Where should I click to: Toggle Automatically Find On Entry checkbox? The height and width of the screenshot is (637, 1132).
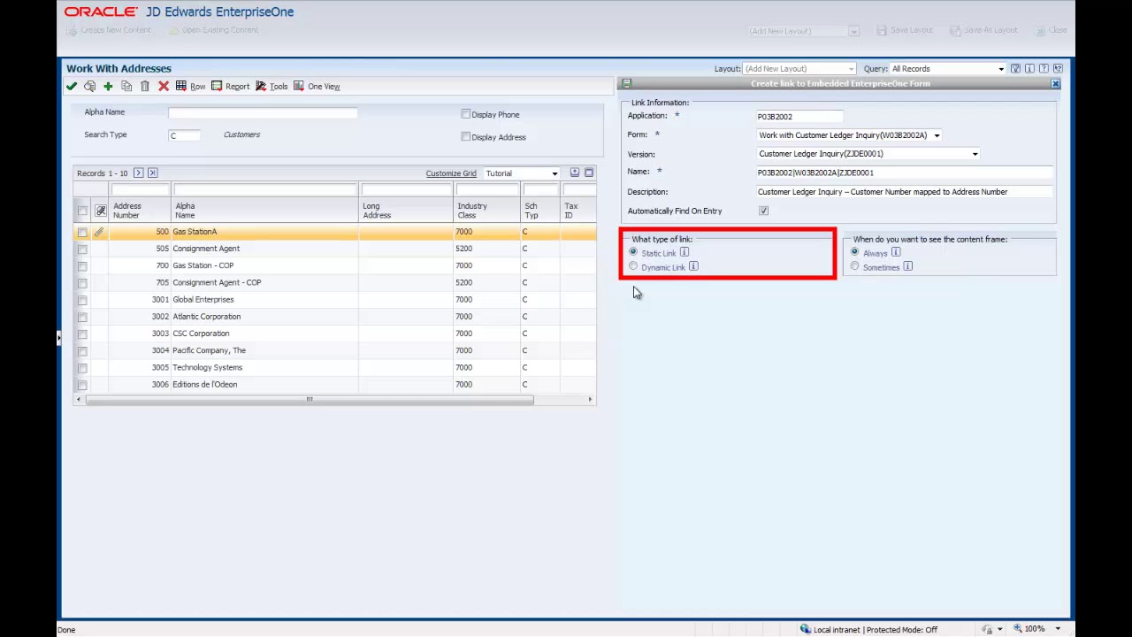(763, 211)
